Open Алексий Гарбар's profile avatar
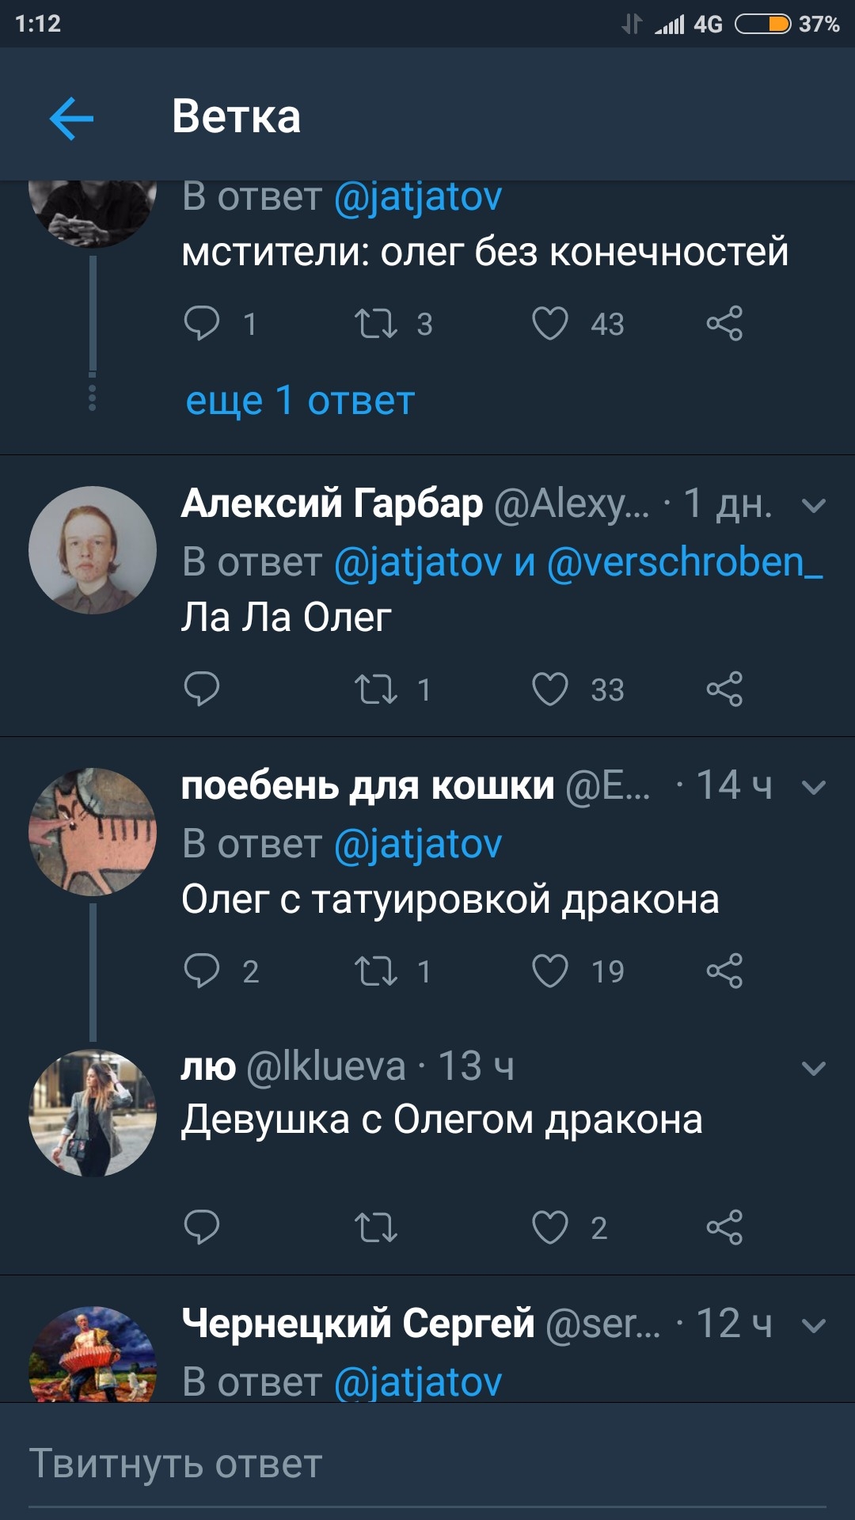This screenshot has height=1520, width=855. click(93, 550)
